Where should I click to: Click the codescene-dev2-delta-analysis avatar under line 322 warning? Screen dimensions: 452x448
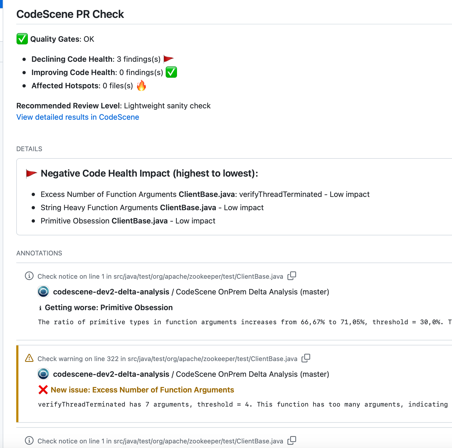pos(43,374)
